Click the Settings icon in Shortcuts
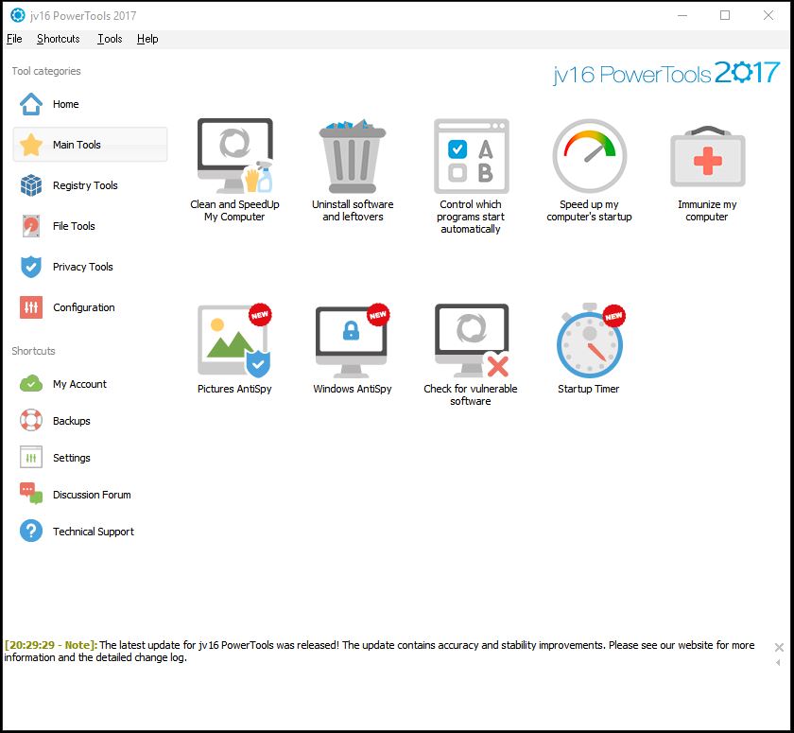Screen dimensions: 794x733 coord(31,458)
